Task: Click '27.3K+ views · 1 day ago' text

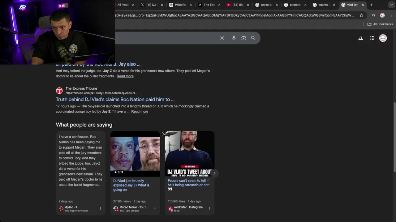Action: click(x=130, y=201)
